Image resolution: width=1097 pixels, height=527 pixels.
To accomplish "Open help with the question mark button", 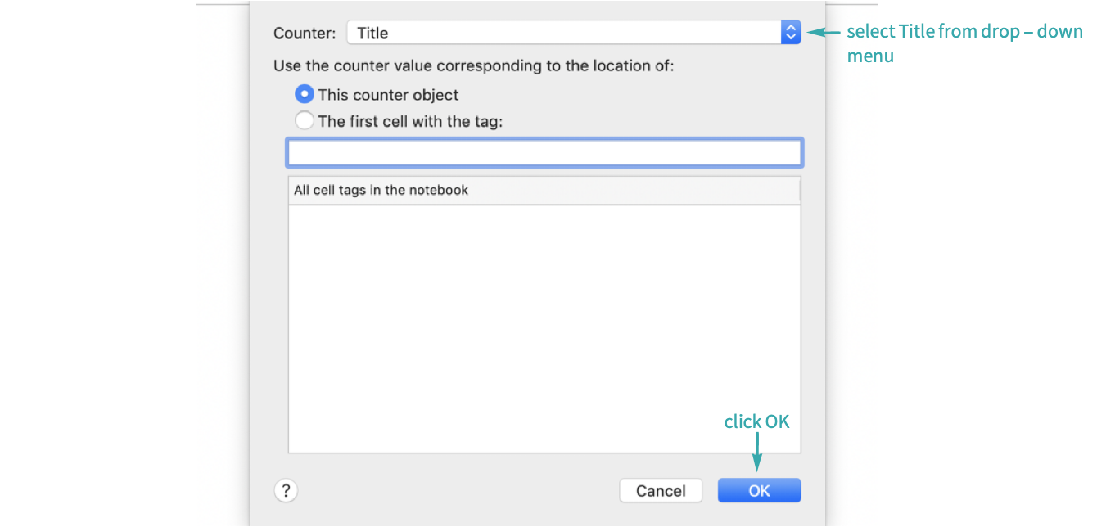I will [x=286, y=490].
